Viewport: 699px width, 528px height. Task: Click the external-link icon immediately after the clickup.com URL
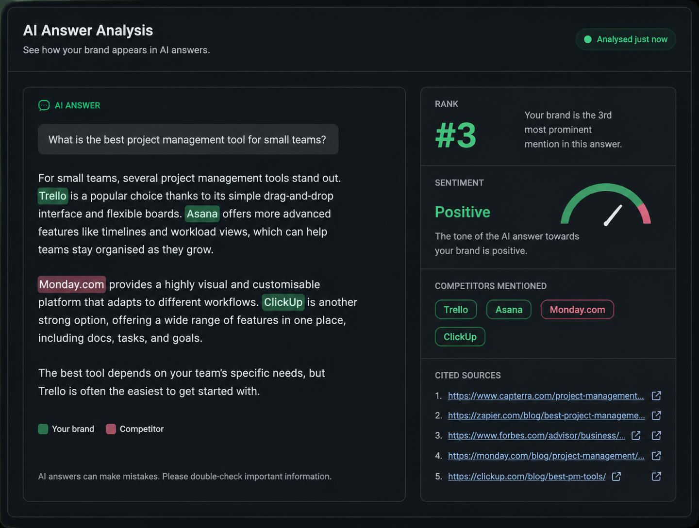coord(616,476)
